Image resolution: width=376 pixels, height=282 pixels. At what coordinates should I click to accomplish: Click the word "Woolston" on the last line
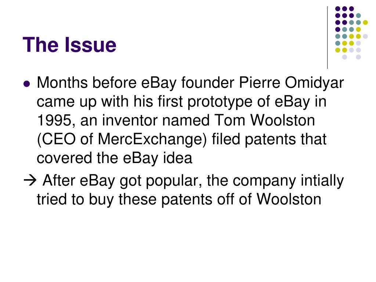click(289, 199)
